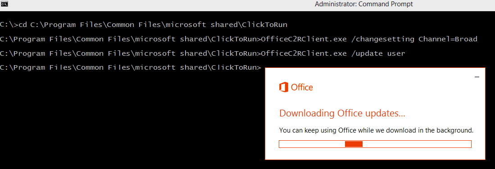Click the empty right end of progress bar

pos(417,144)
